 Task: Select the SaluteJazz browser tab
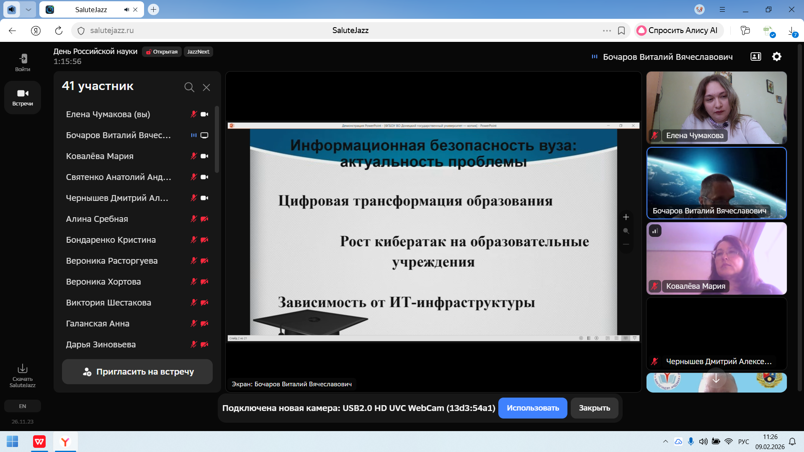(91, 9)
